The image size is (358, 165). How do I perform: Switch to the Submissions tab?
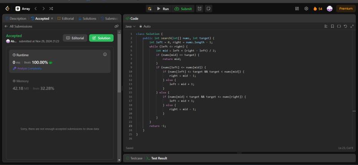click(x=109, y=18)
